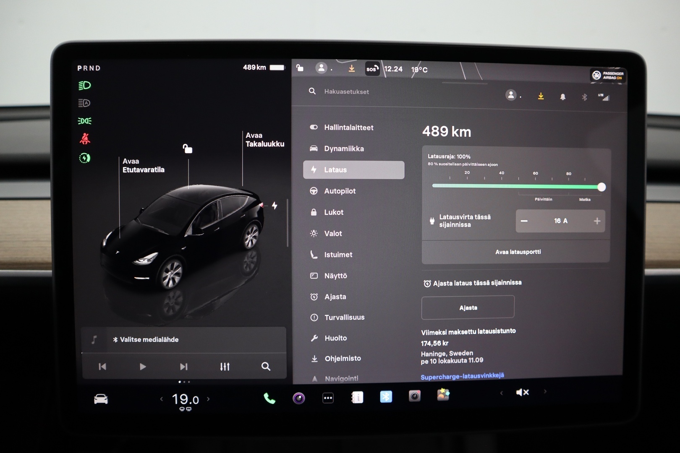Screen dimensions: 680x453
Task: Switch charge limit view to Matka
Action: click(x=586, y=200)
